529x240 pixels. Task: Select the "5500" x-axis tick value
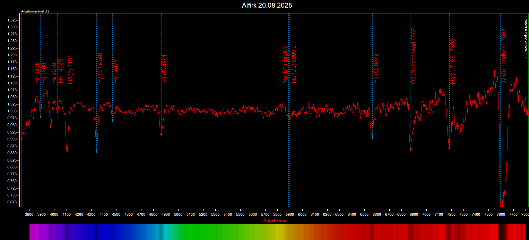click(240, 215)
